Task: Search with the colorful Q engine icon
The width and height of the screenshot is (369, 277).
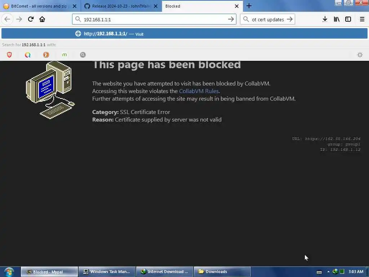Action: (28, 55)
